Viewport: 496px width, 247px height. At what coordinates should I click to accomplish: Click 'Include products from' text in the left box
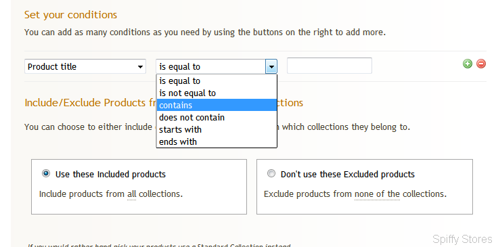(x=82, y=194)
